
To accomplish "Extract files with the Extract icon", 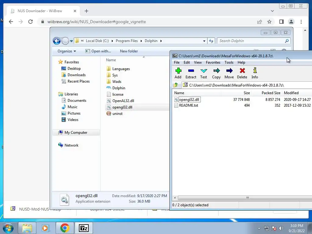I will click(191, 73).
